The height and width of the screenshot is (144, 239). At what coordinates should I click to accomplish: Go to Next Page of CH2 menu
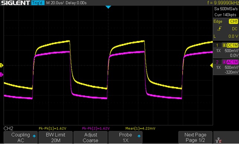pos(195,137)
